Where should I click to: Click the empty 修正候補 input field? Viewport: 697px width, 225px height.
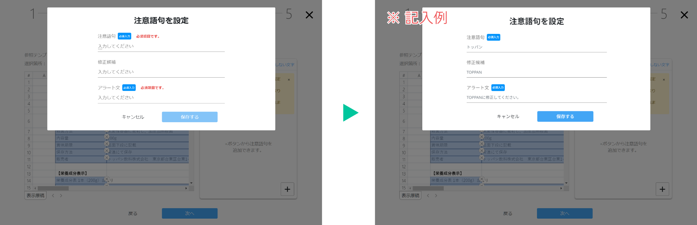[x=161, y=72]
